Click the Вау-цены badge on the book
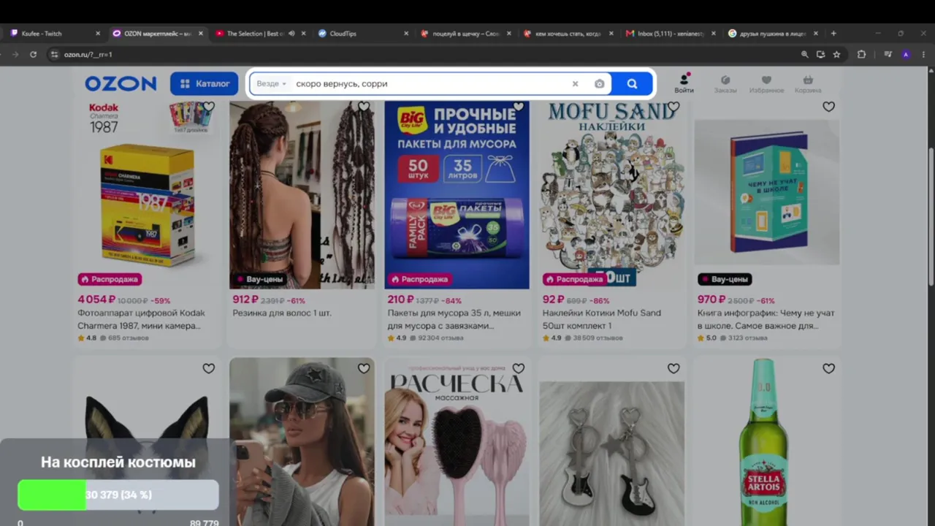The height and width of the screenshot is (526, 935). [724, 279]
